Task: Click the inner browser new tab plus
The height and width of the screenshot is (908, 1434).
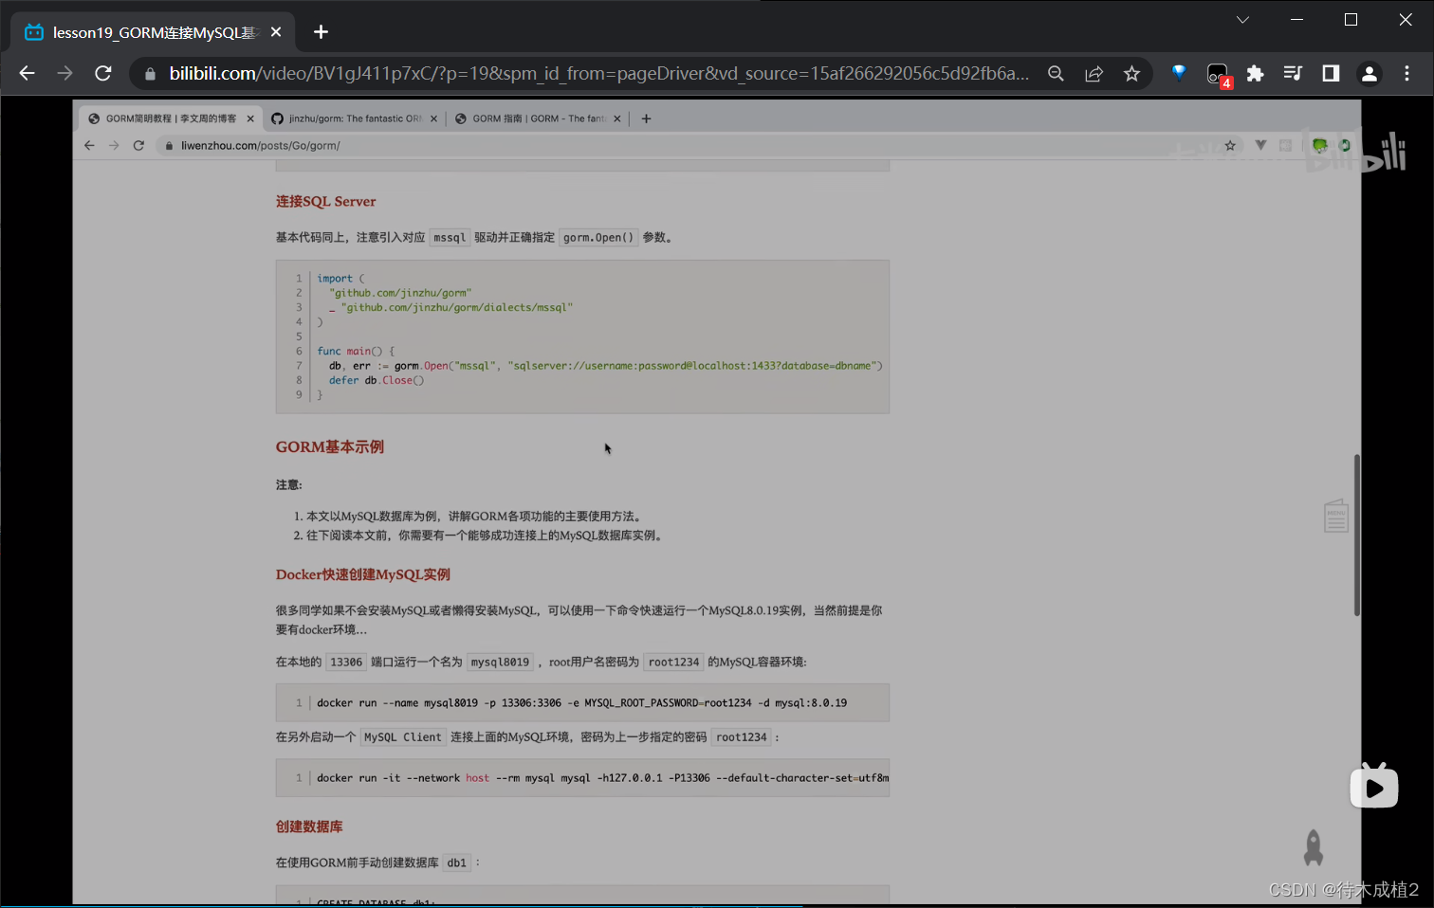Action: [x=646, y=118]
